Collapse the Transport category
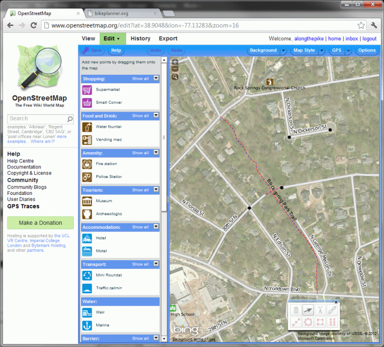The image size is (384, 347). pos(156,264)
